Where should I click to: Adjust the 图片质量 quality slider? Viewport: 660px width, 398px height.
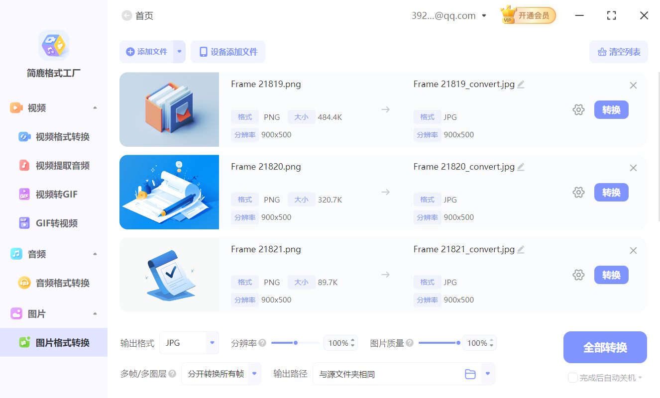pos(458,342)
